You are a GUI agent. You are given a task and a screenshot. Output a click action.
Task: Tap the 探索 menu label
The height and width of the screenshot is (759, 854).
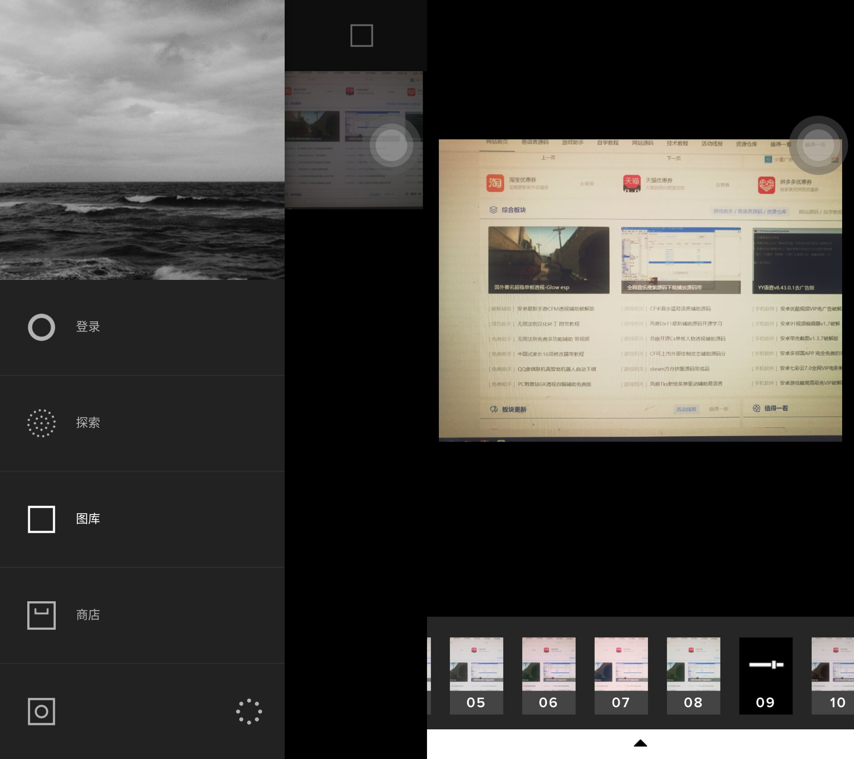(x=88, y=423)
